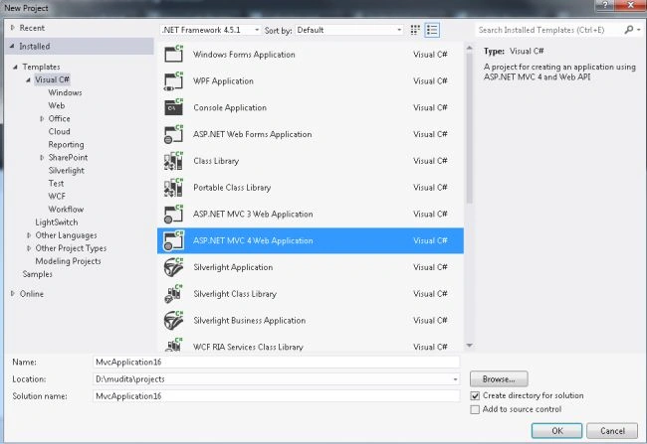647x444 pixels.
Task: Select the Windows category in tree
Action: (65, 92)
